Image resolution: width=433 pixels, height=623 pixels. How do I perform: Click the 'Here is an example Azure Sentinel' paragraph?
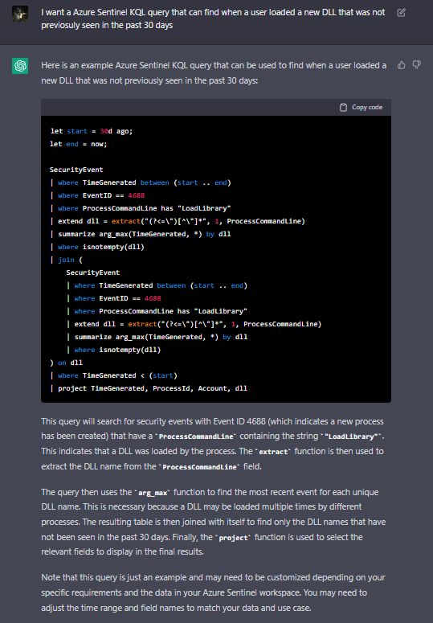point(214,72)
